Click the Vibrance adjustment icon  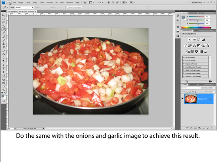(x=185, y=45)
